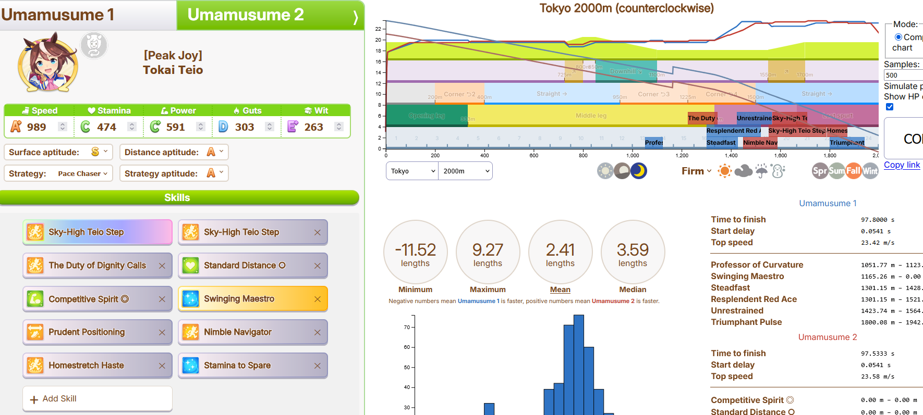This screenshot has height=415, width=923.
Task: Select the Mean statistic link
Action: 560,290
